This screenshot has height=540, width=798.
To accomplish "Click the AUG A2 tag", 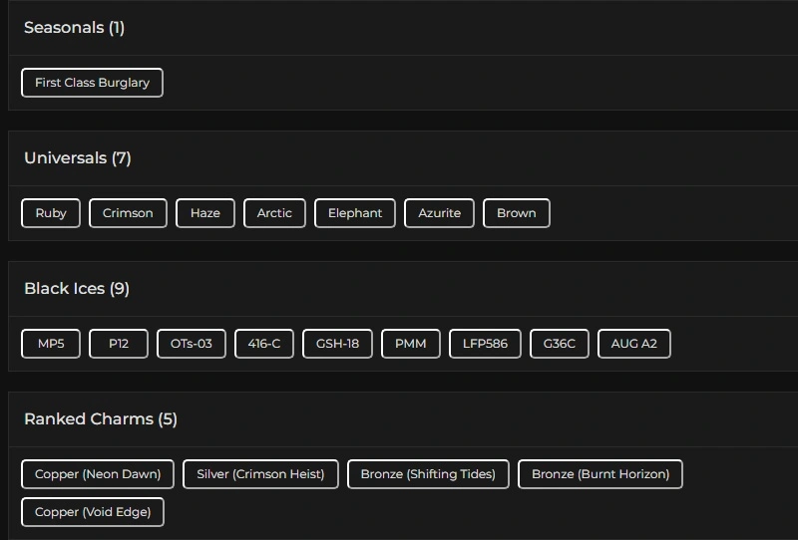I will coord(634,344).
